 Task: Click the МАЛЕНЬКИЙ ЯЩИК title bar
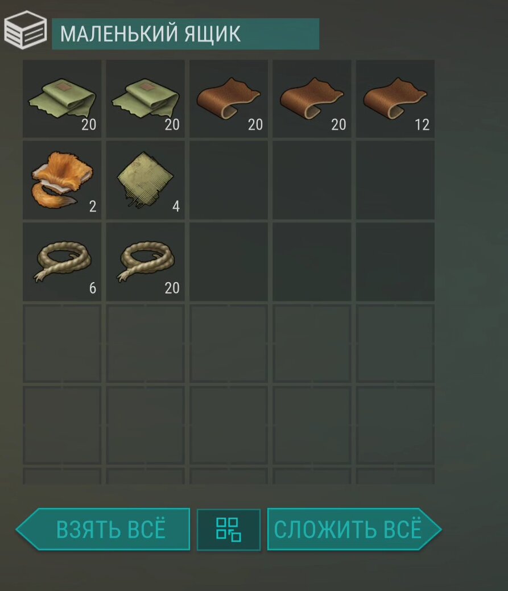click(185, 34)
